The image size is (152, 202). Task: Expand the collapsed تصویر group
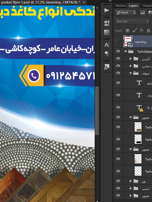coord(130,196)
